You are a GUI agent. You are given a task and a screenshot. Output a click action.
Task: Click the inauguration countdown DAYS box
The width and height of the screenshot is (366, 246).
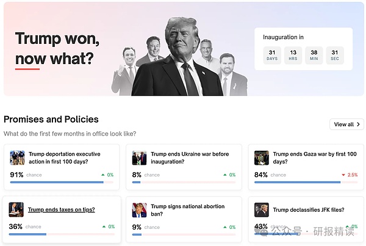click(x=272, y=55)
